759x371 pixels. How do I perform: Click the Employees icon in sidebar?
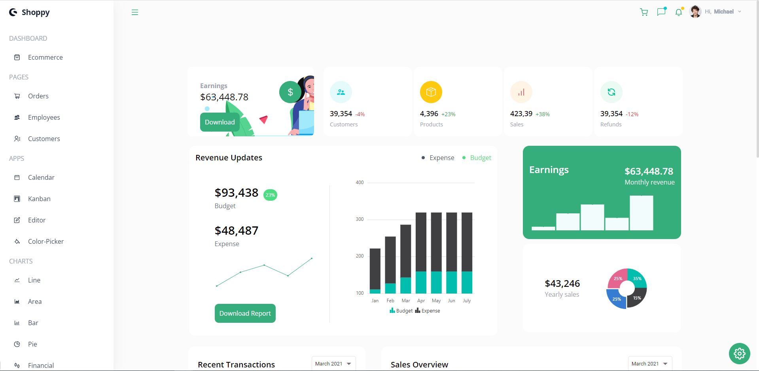coord(17,117)
